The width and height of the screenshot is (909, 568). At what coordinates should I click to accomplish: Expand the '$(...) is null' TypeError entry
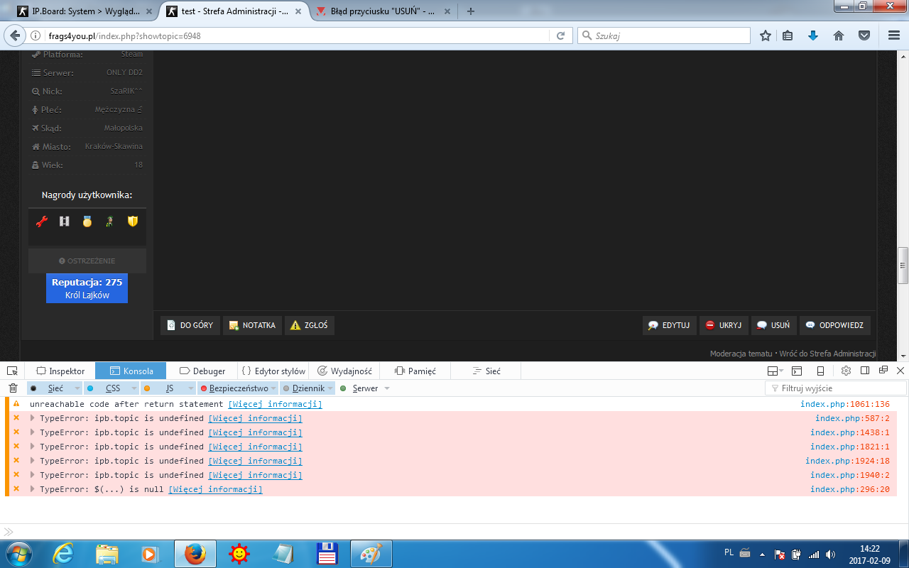coord(32,489)
